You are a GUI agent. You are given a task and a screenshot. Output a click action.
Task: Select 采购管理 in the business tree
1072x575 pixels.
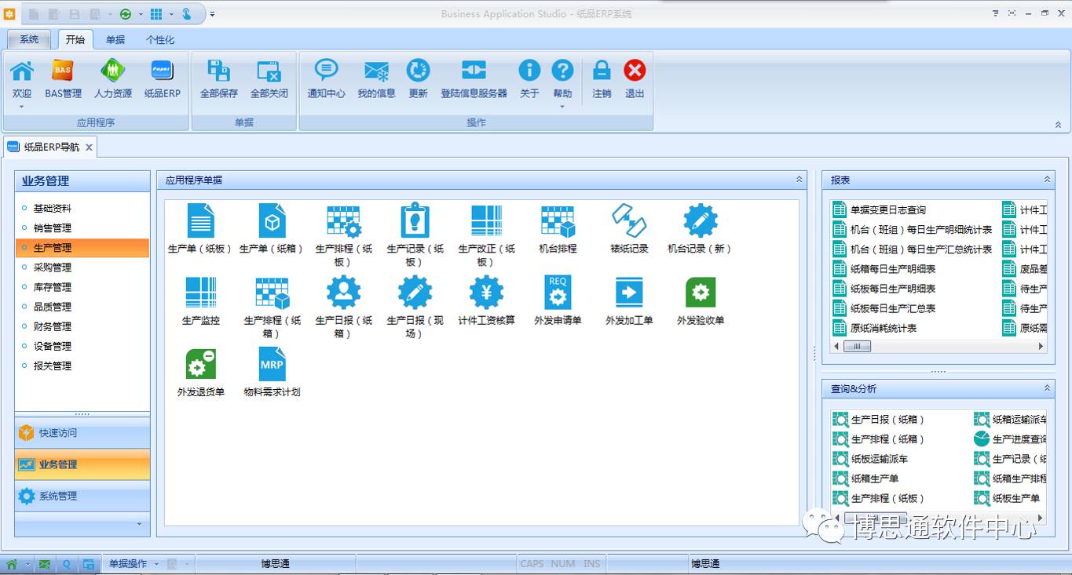53,267
